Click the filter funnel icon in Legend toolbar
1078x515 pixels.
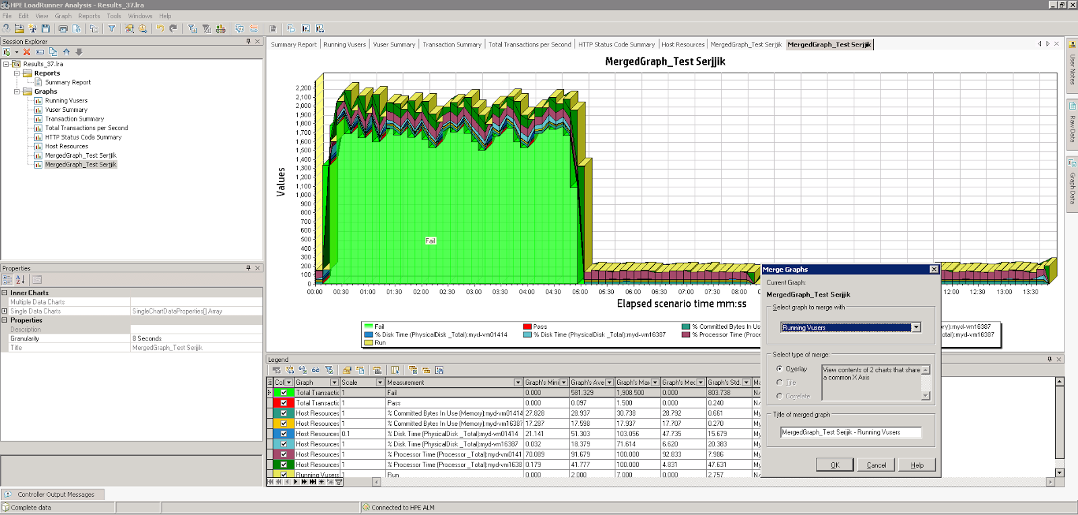[329, 370]
